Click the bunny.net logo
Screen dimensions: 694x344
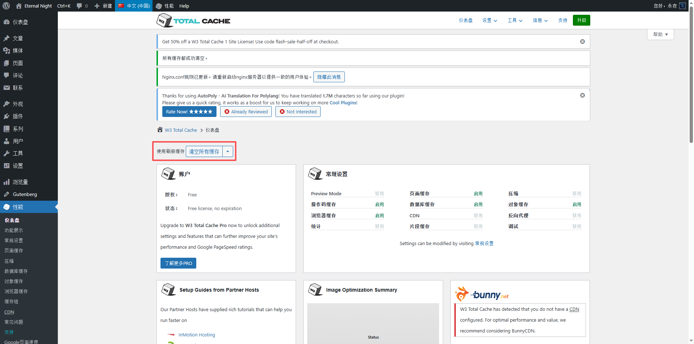click(x=482, y=294)
